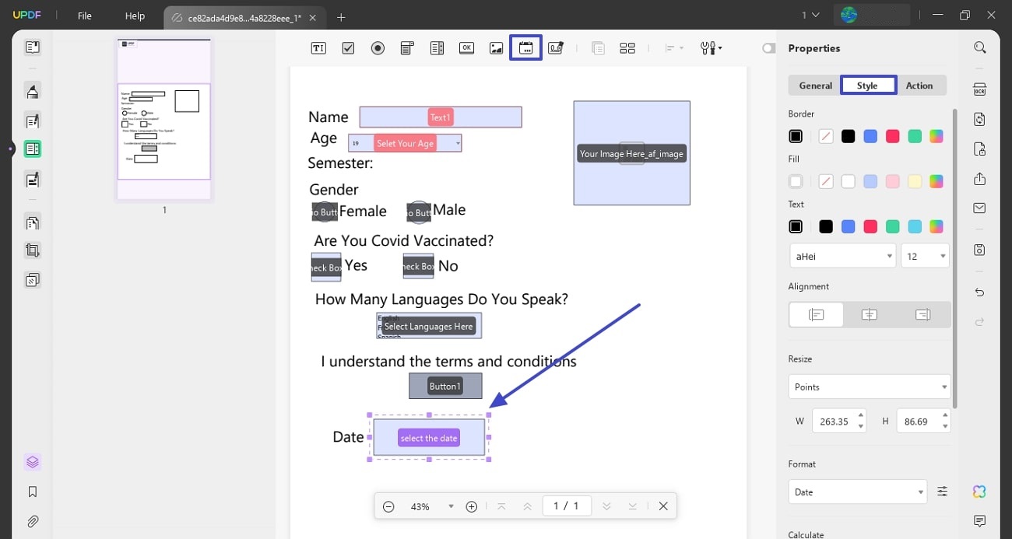Select the Text Field tool
1012x539 pixels.
[318, 47]
